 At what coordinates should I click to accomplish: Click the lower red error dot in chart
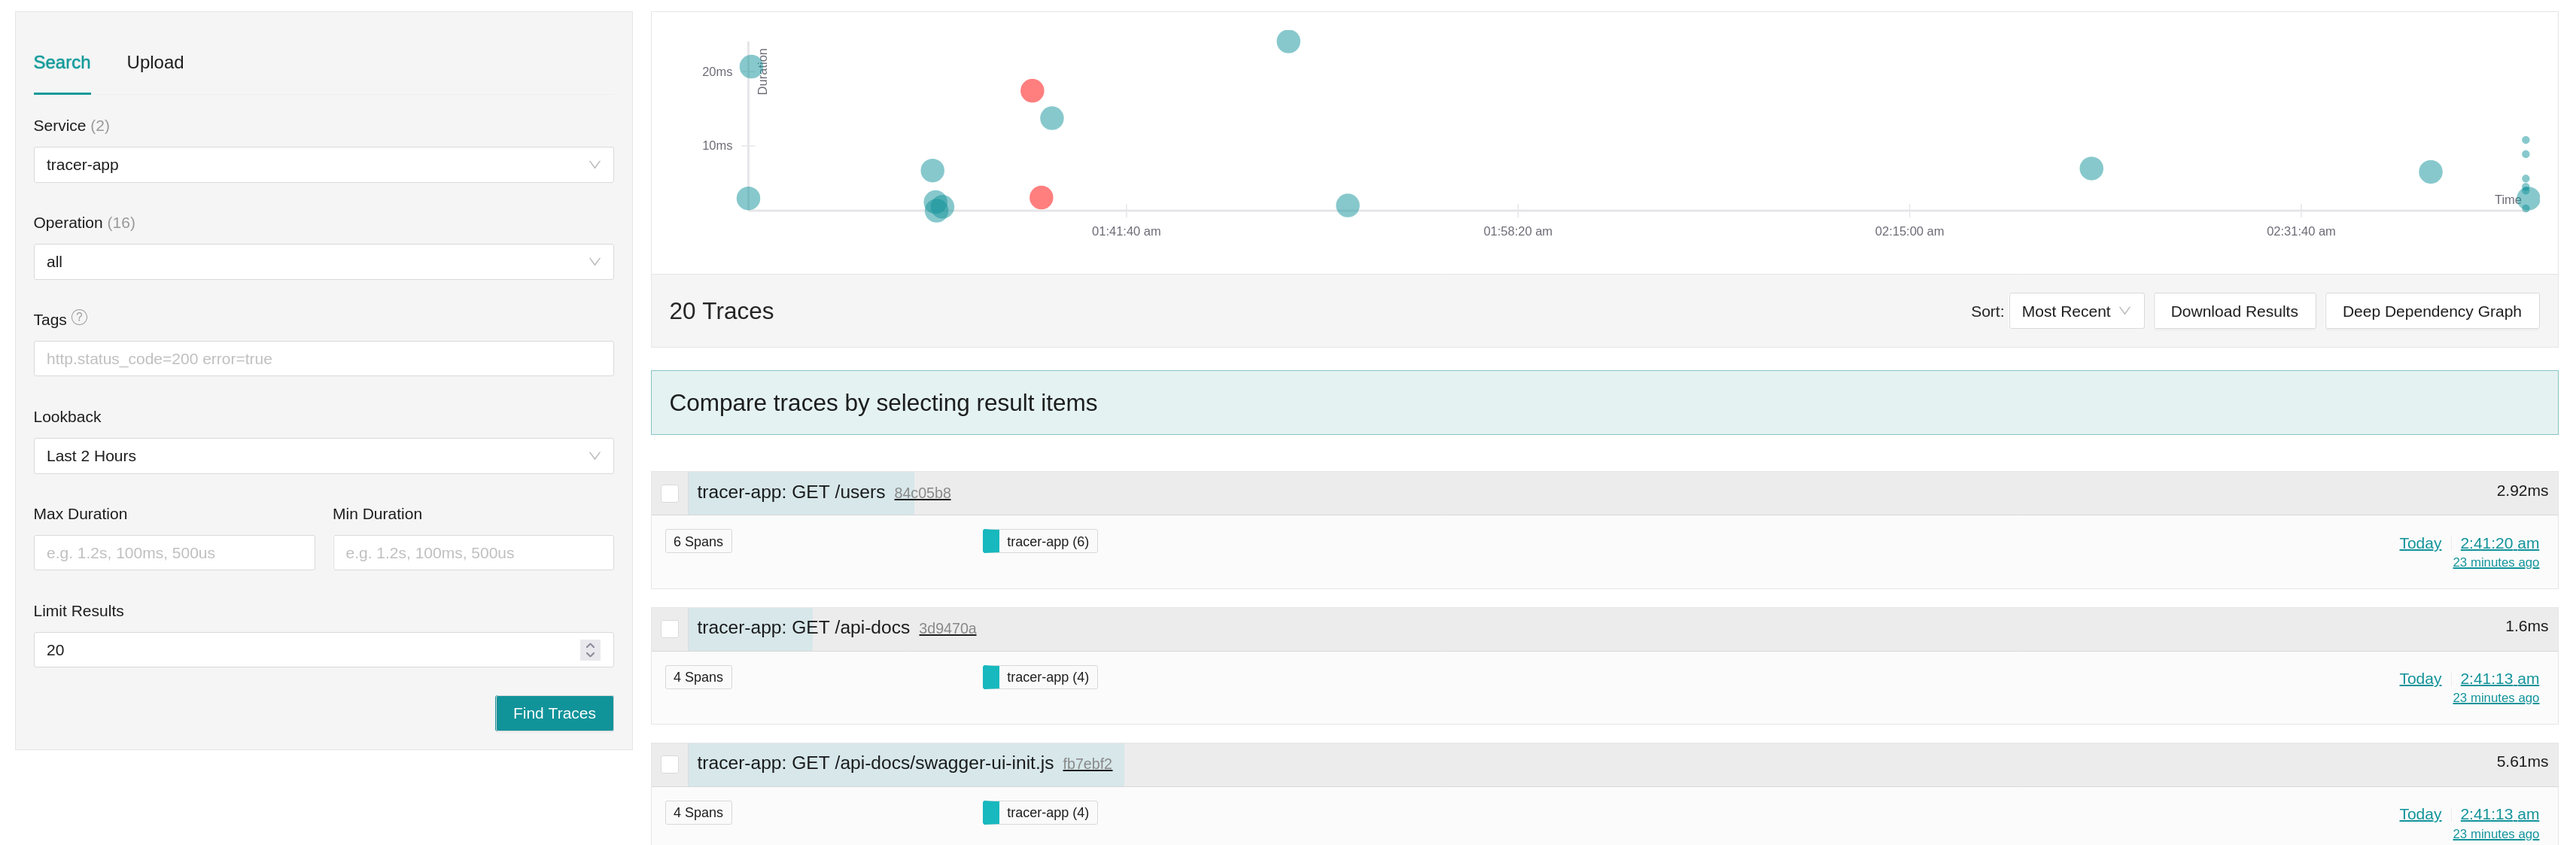click(1041, 197)
